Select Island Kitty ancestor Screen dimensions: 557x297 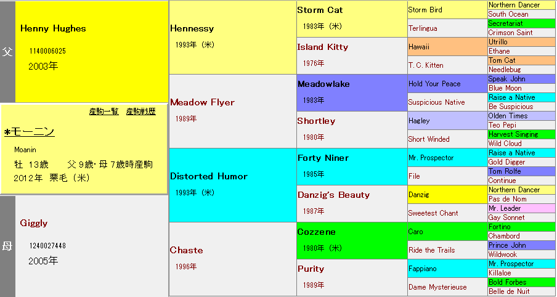[x=322, y=47]
